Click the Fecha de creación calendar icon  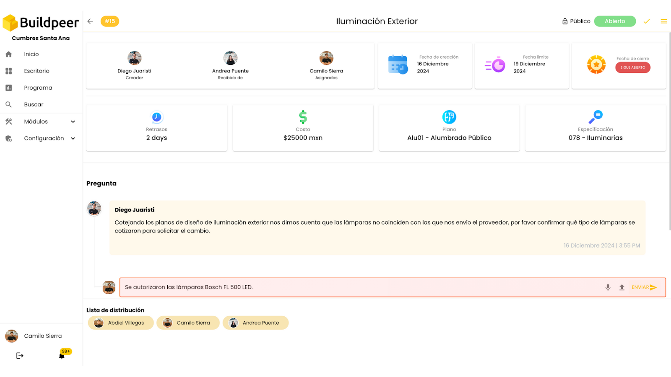click(398, 65)
